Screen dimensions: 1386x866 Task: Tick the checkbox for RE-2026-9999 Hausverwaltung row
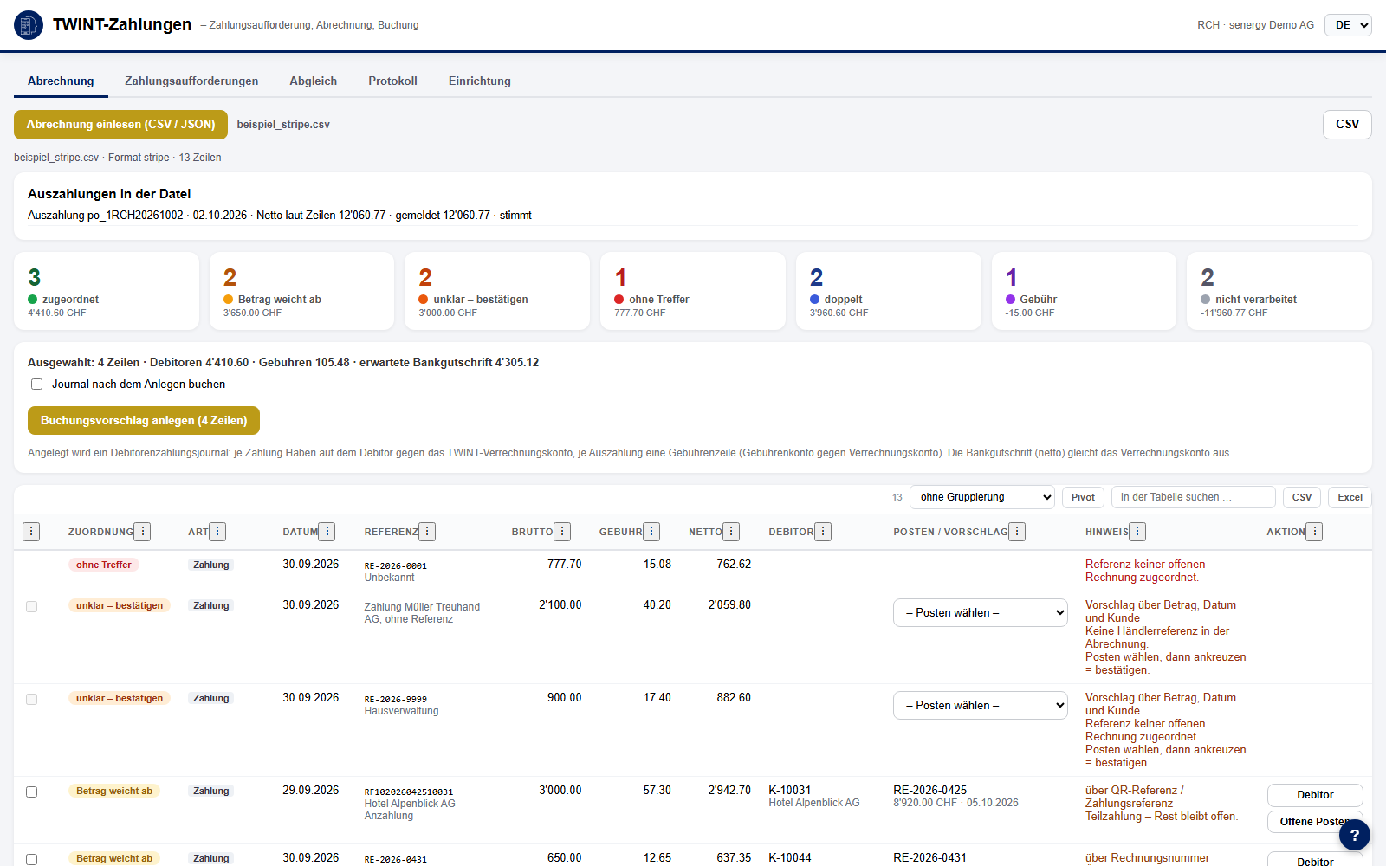(32, 699)
